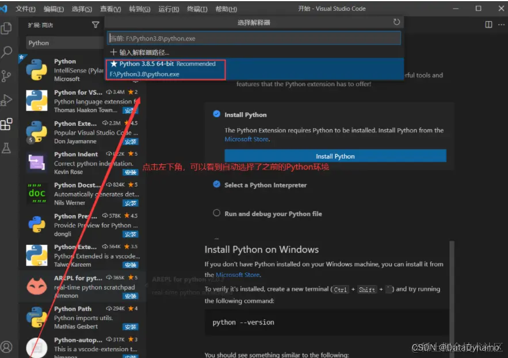Toggle Select a Python Interpreter step
The image size is (508, 358).
tap(216, 184)
